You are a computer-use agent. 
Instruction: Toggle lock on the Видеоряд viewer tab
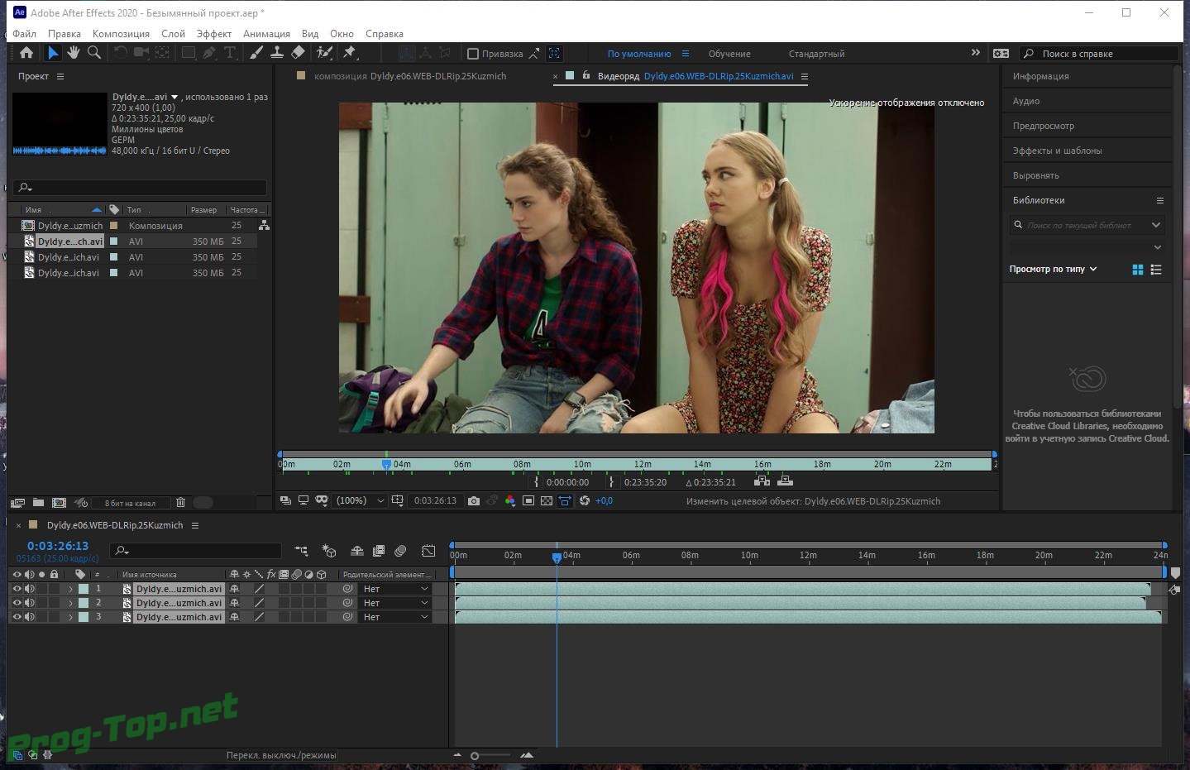pos(585,75)
